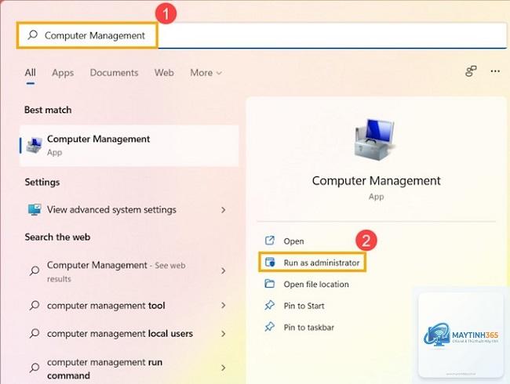Viewport: 510px width, 384px height.
Task: Click magnifier icon beside See web results
Action: [x=35, y=270]
